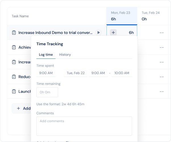The image size is (171, 142).
Task: Set the start time 9:00 AM range field
Action: pos(98,73)
